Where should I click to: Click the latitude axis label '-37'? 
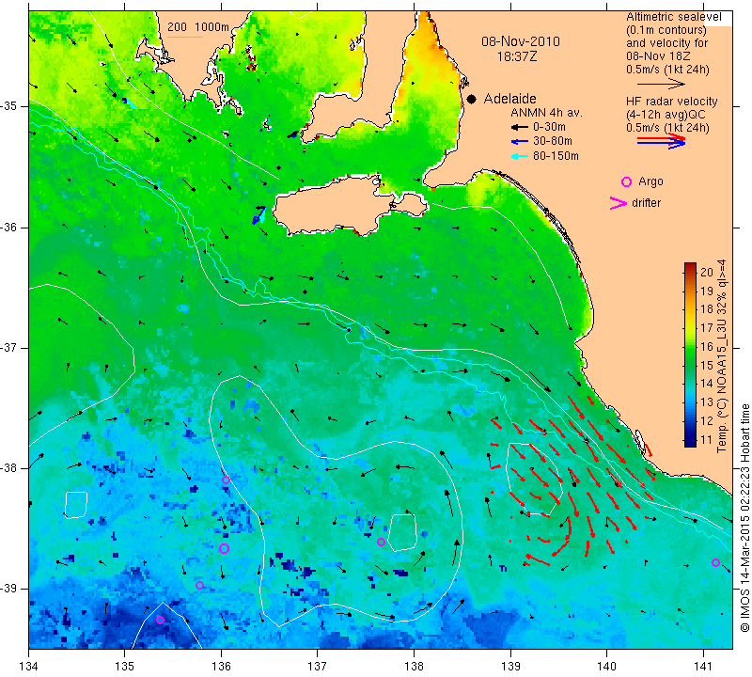[9, 347]
